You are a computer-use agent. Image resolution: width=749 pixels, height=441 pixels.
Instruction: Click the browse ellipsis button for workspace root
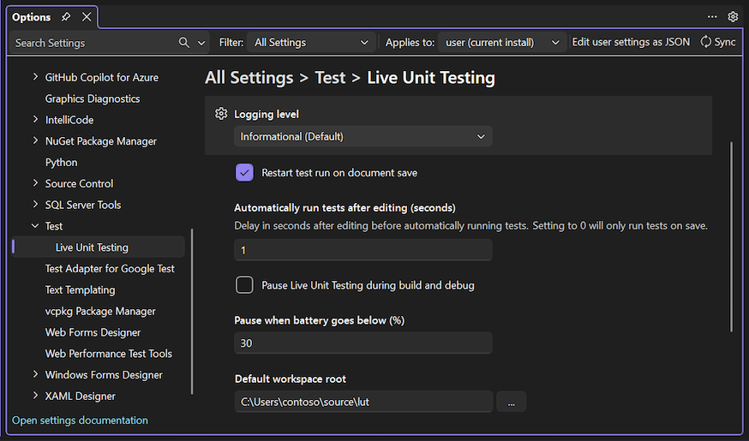click(511, 402)
